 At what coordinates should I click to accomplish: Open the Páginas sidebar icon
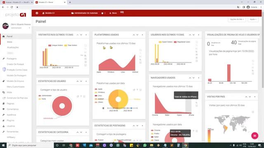pos(4,104)
